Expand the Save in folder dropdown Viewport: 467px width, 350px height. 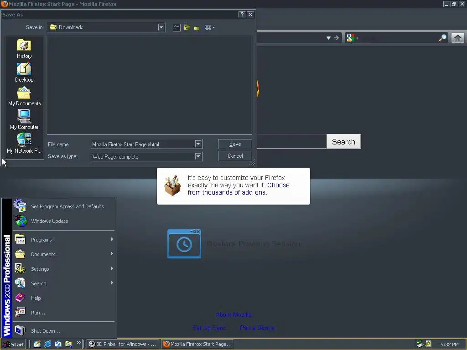tap(161, 27)
